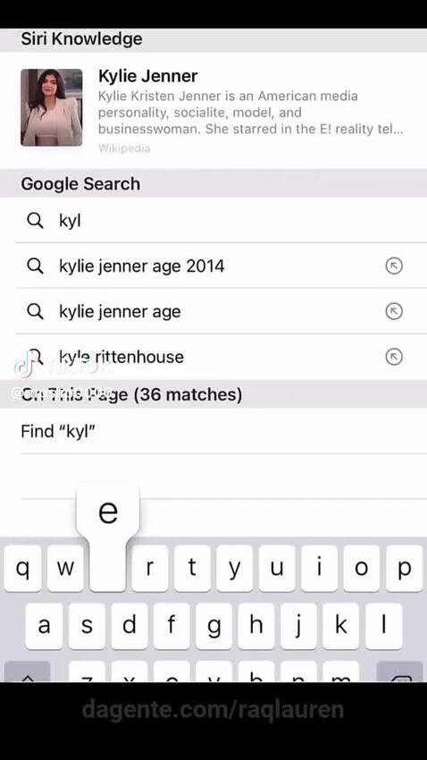This screenshot has height=760, width=427.
Task: Search Google for kyl
Action: pyautogui.click(x=213, y=221)
